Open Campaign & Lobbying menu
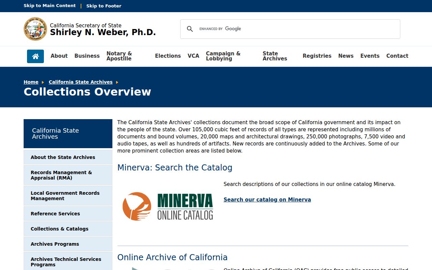 point(223,56)
